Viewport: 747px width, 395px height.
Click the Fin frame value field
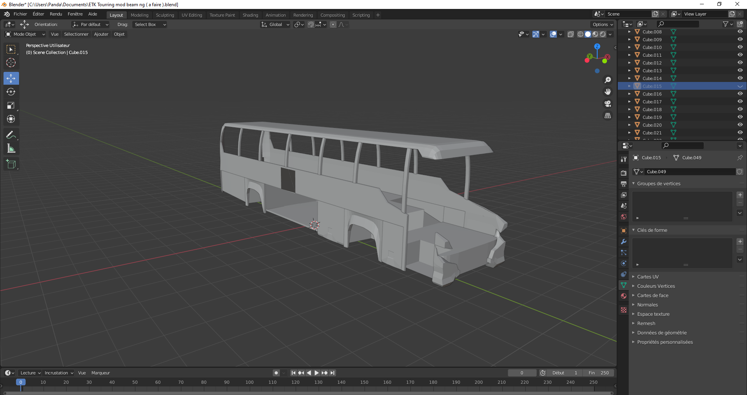pos(599,373)
